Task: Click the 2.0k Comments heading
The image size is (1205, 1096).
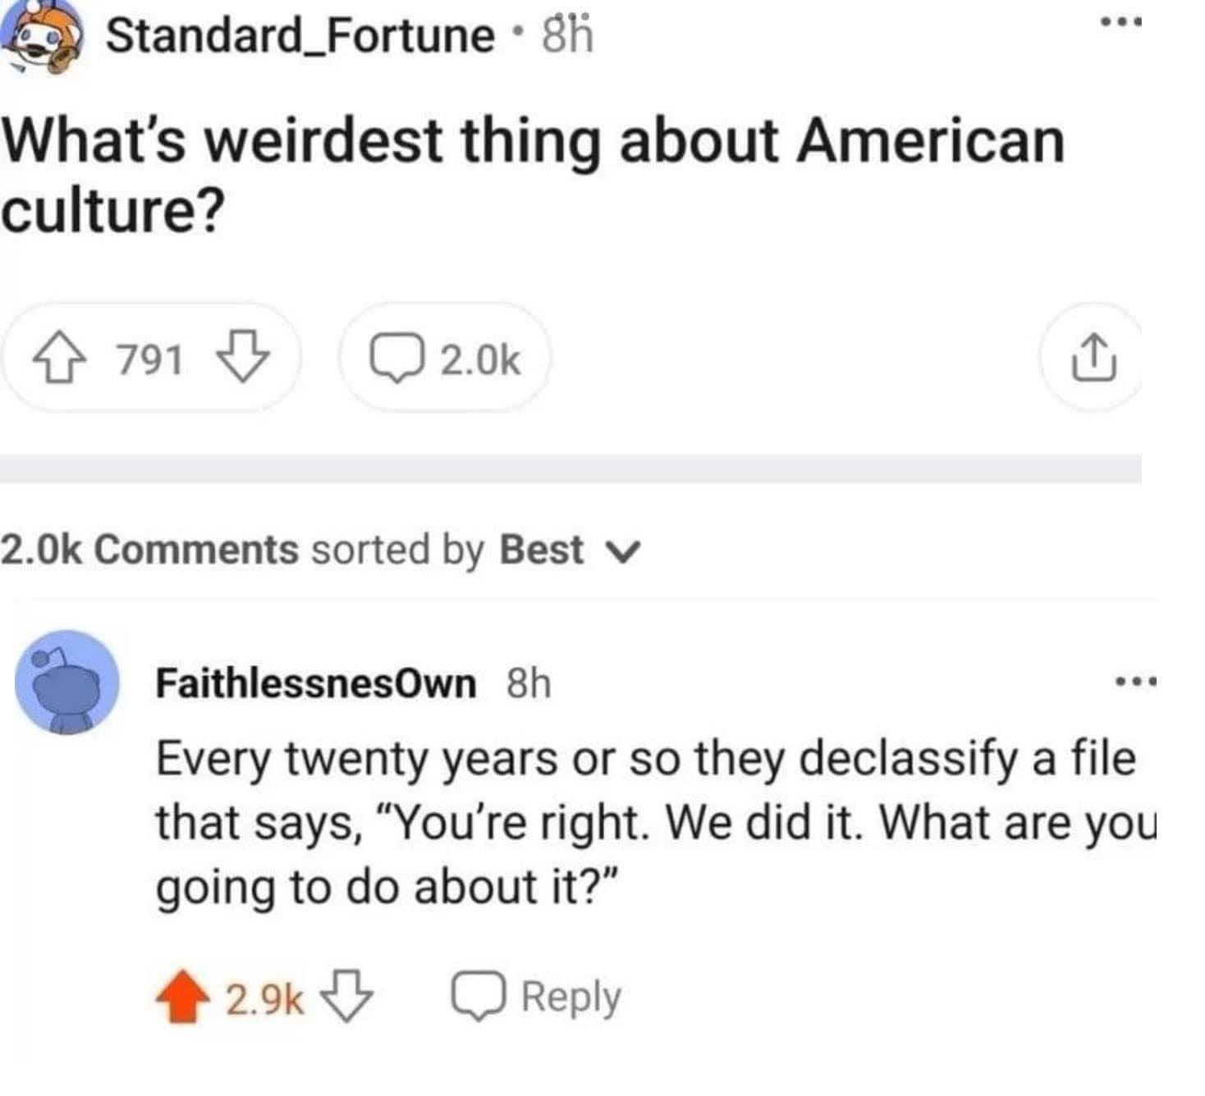Action: point(149,550)
